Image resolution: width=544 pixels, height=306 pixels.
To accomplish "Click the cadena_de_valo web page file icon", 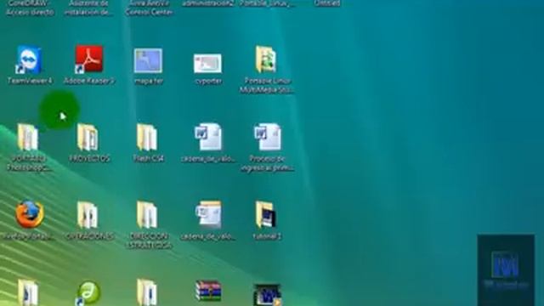I will coord(207,214).
